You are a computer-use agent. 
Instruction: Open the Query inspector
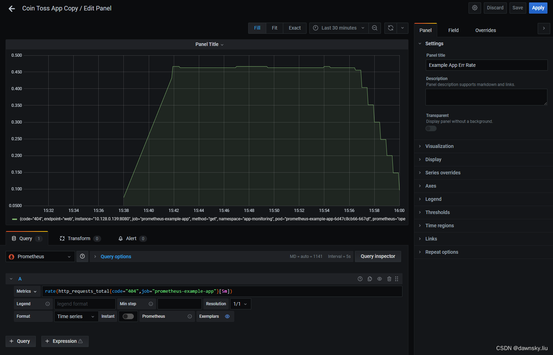tap(378, 257)
